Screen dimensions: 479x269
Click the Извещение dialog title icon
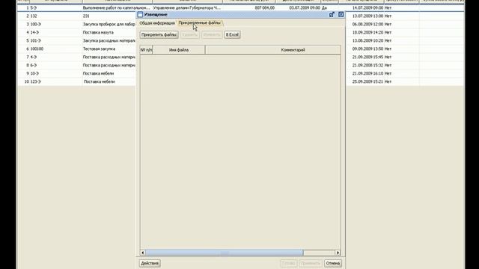(x=140, y=14)
